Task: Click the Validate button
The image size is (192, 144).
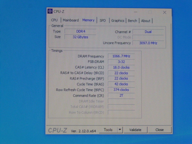Action: pyautogui.click(x=135, y=130)
